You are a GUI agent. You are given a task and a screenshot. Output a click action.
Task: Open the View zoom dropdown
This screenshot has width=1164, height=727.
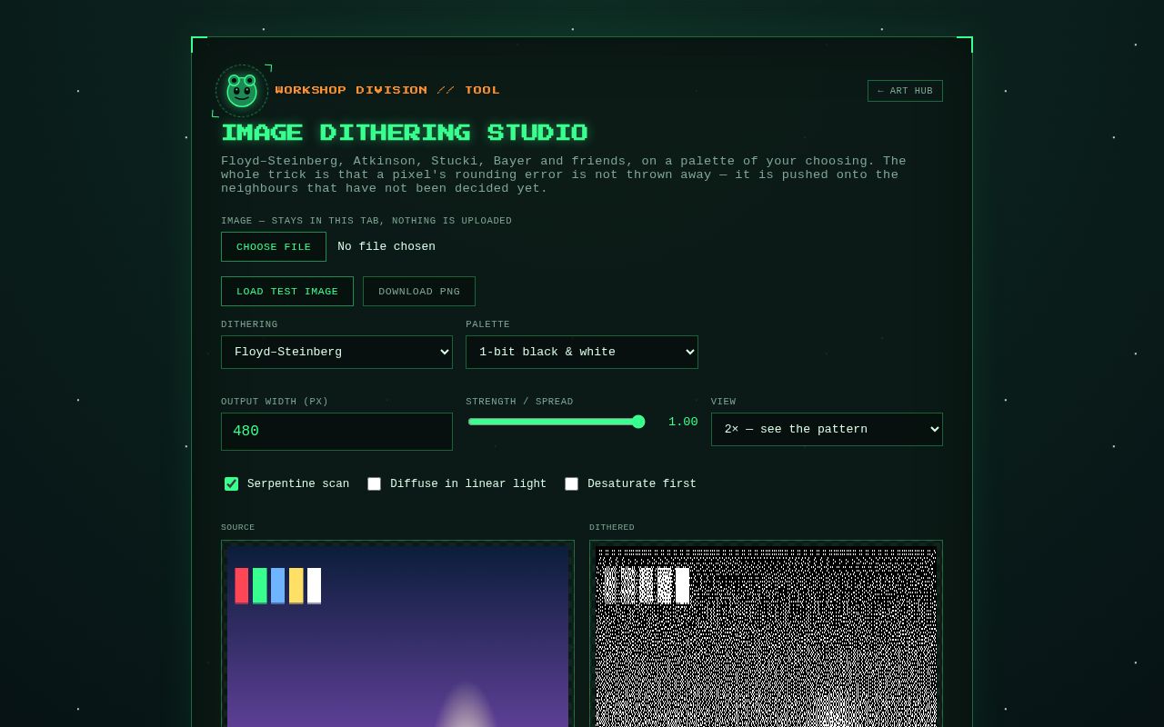point(827,429)
